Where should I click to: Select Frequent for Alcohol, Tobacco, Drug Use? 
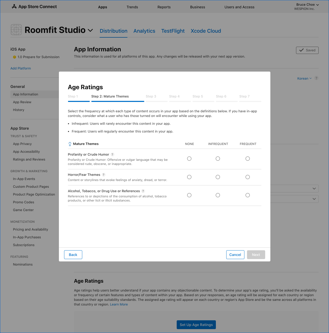pyautogui.click(x=248, y=195)
